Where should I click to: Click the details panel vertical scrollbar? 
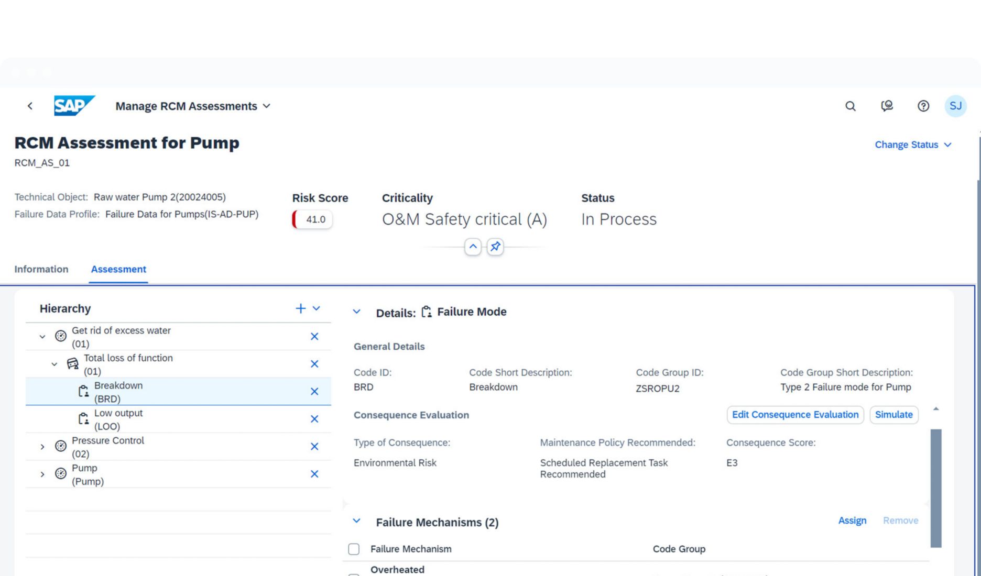click(935, 487)
